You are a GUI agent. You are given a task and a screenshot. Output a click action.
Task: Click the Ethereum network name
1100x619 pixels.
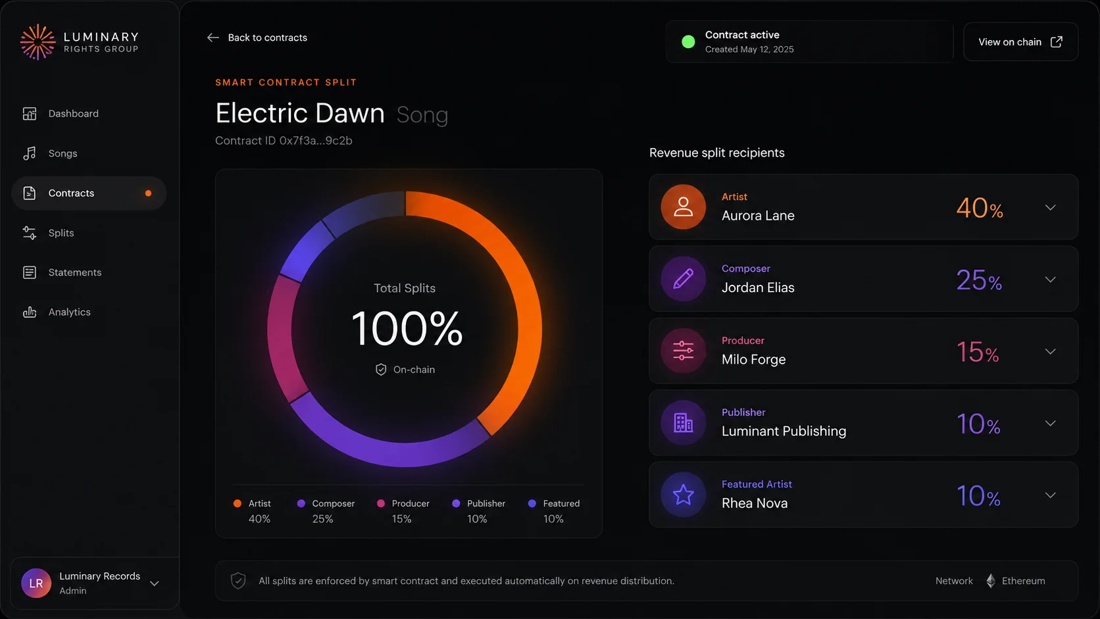(1024, 581)
